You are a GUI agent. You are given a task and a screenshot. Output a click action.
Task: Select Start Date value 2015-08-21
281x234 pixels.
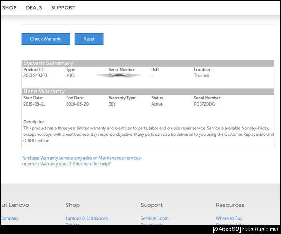[34, 104]
